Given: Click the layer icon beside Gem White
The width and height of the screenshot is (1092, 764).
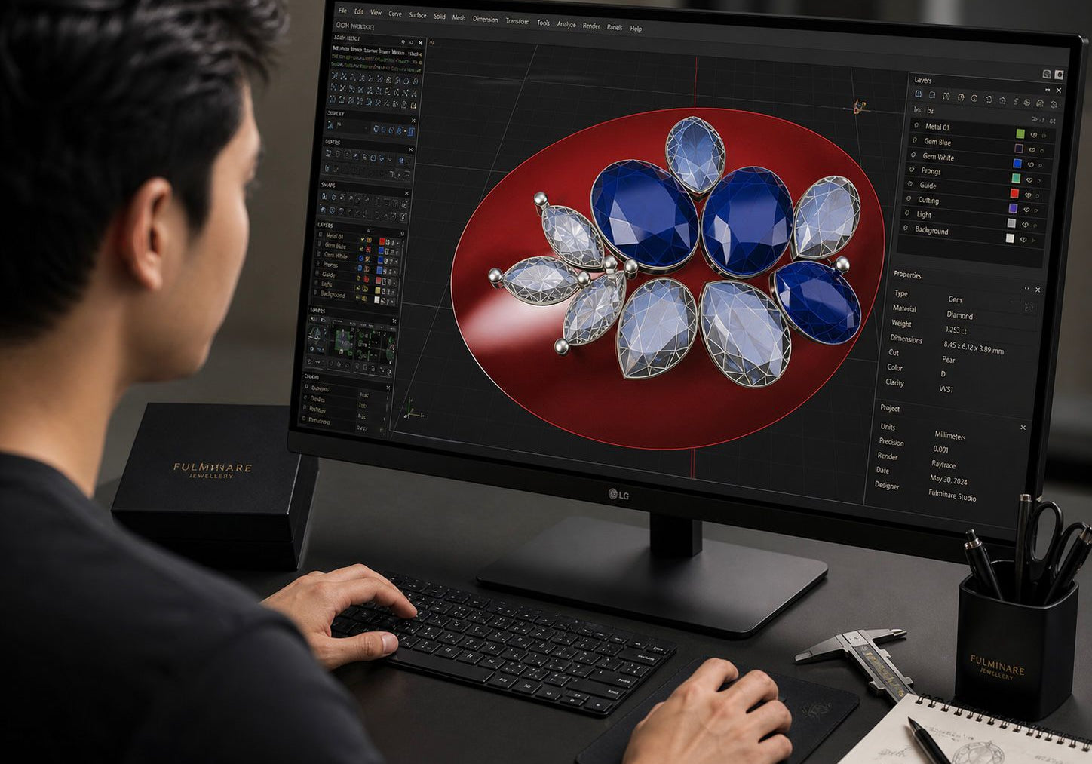Looking at the screenshot, I should point(914,155).
